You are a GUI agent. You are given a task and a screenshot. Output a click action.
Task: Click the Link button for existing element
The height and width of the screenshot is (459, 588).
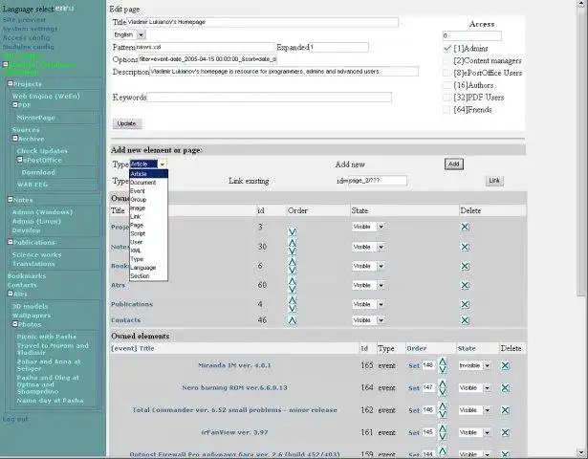(x=494, y=181)
